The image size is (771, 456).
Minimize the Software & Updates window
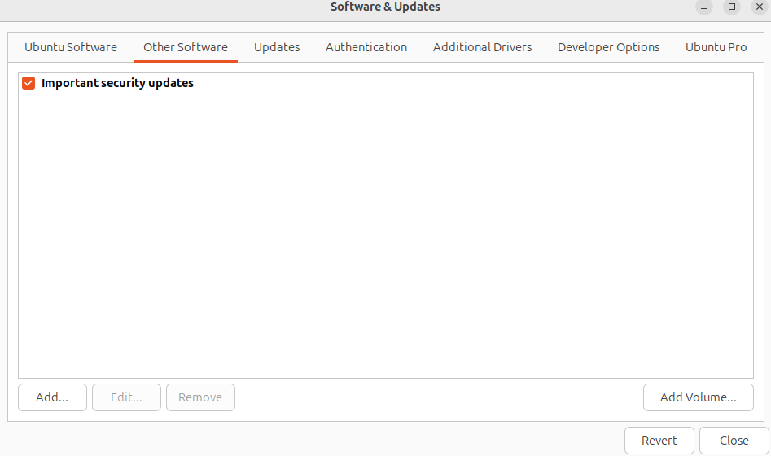point(705,7)
